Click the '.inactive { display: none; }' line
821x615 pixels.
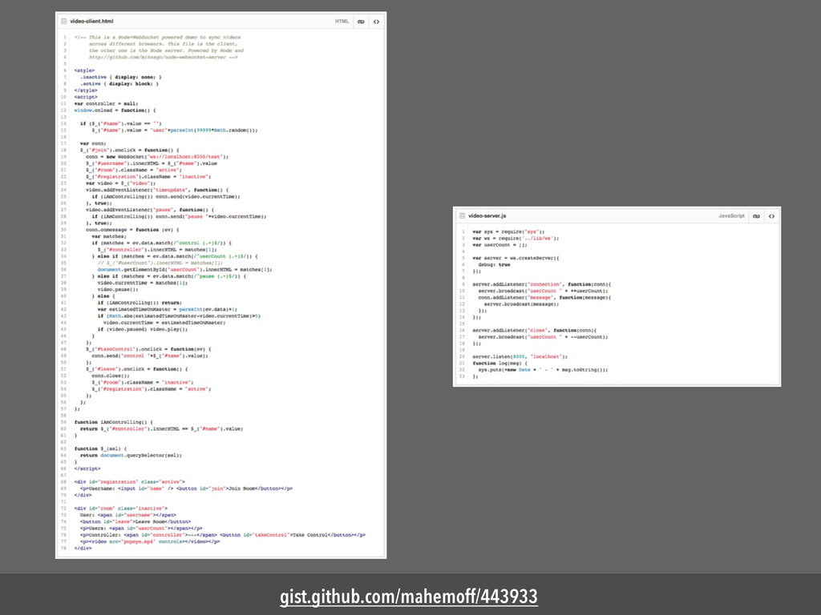coord(121,77)
